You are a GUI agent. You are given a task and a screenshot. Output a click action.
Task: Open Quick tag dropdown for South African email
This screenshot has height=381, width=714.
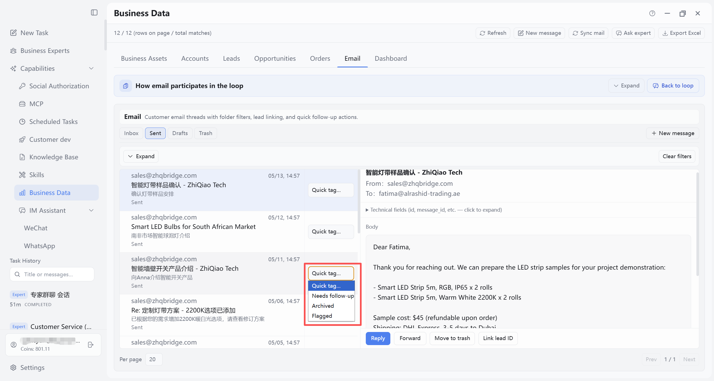331,232
